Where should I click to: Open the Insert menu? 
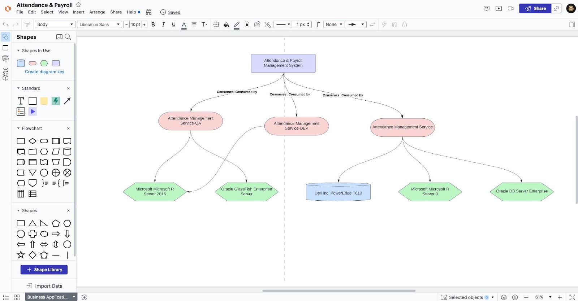coord(78,12)
